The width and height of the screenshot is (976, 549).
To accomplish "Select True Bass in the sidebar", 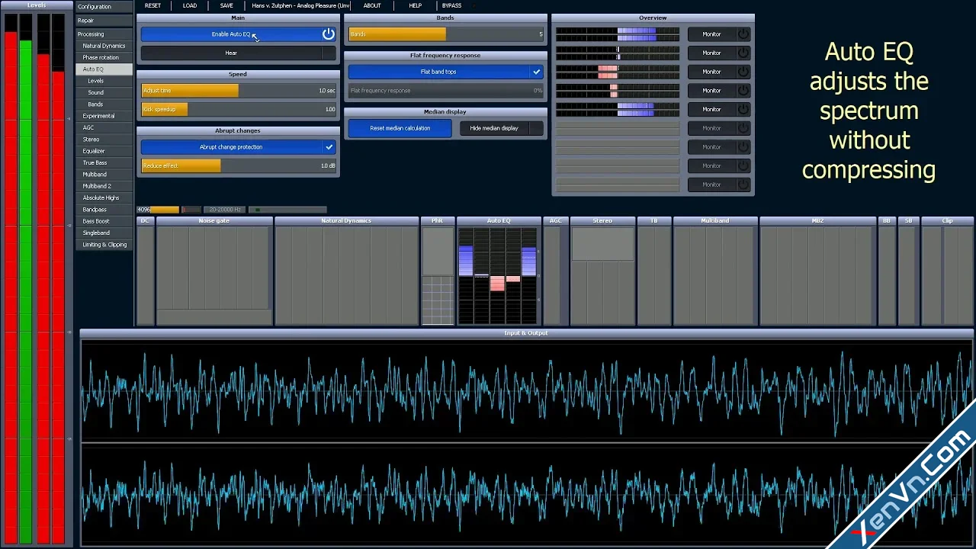I will pos(104,163).
